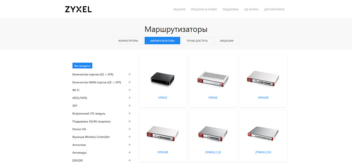Expand Функция Wireless Controller plus icon
Viewport: 352px width, 163px height.
point(129,137)
